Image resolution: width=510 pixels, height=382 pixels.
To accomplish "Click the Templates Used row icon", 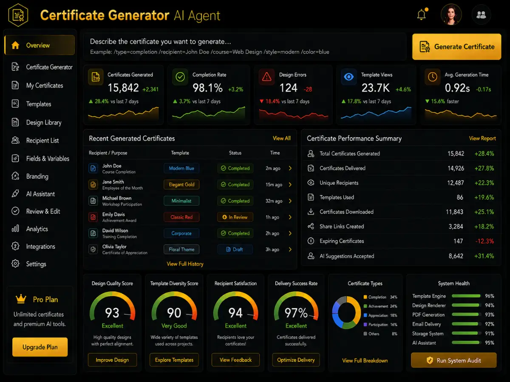I will tap(311, 197).
